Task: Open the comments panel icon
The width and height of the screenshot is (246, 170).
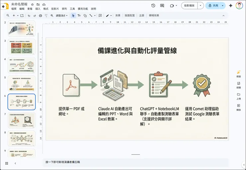Action: point(162,6)
